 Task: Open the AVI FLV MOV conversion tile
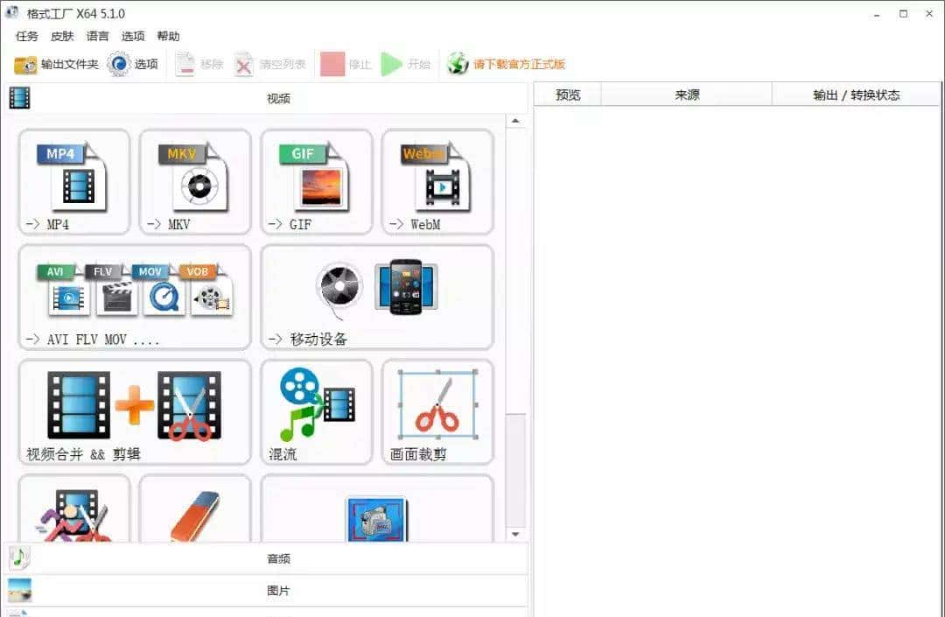[135, 296]
